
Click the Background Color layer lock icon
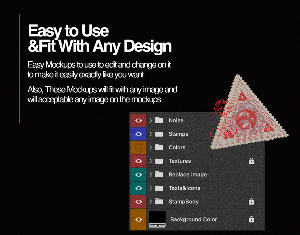click(251, 219)
